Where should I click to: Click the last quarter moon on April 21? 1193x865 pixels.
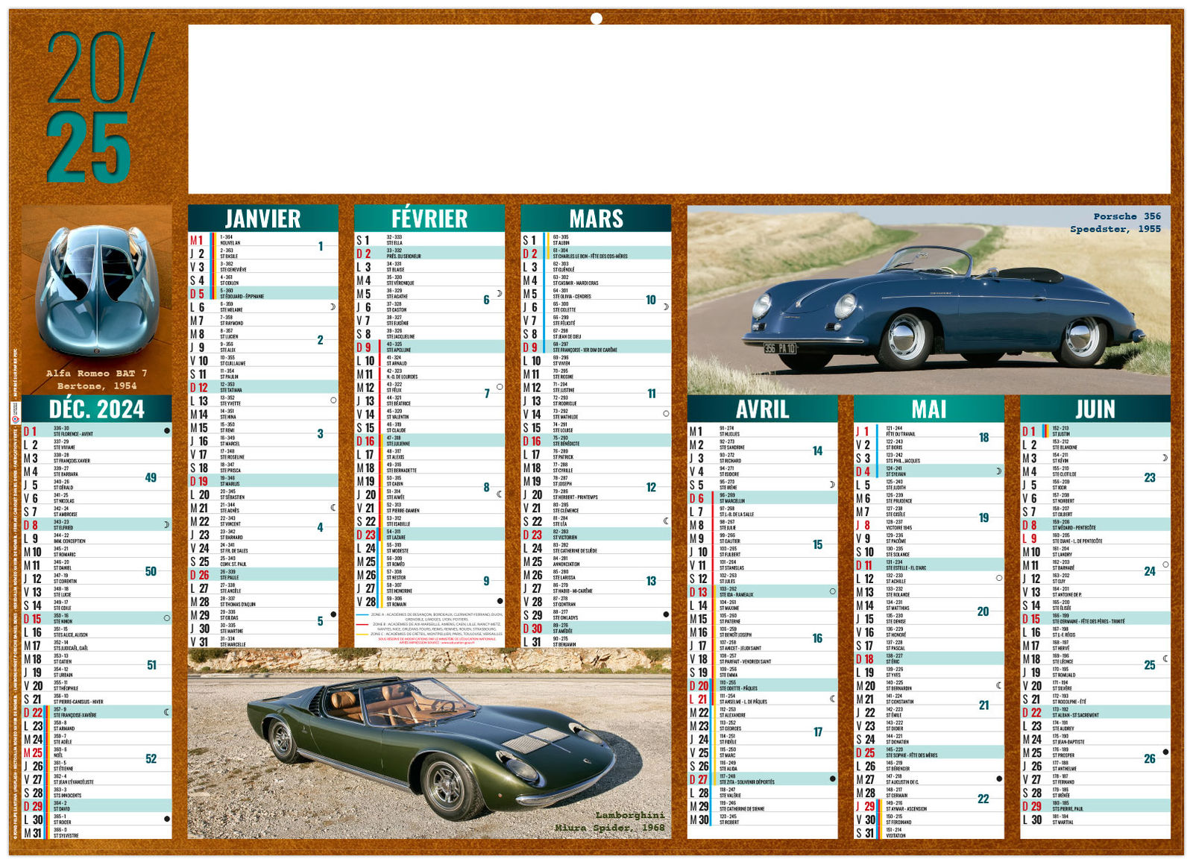[x=832, y=699]
